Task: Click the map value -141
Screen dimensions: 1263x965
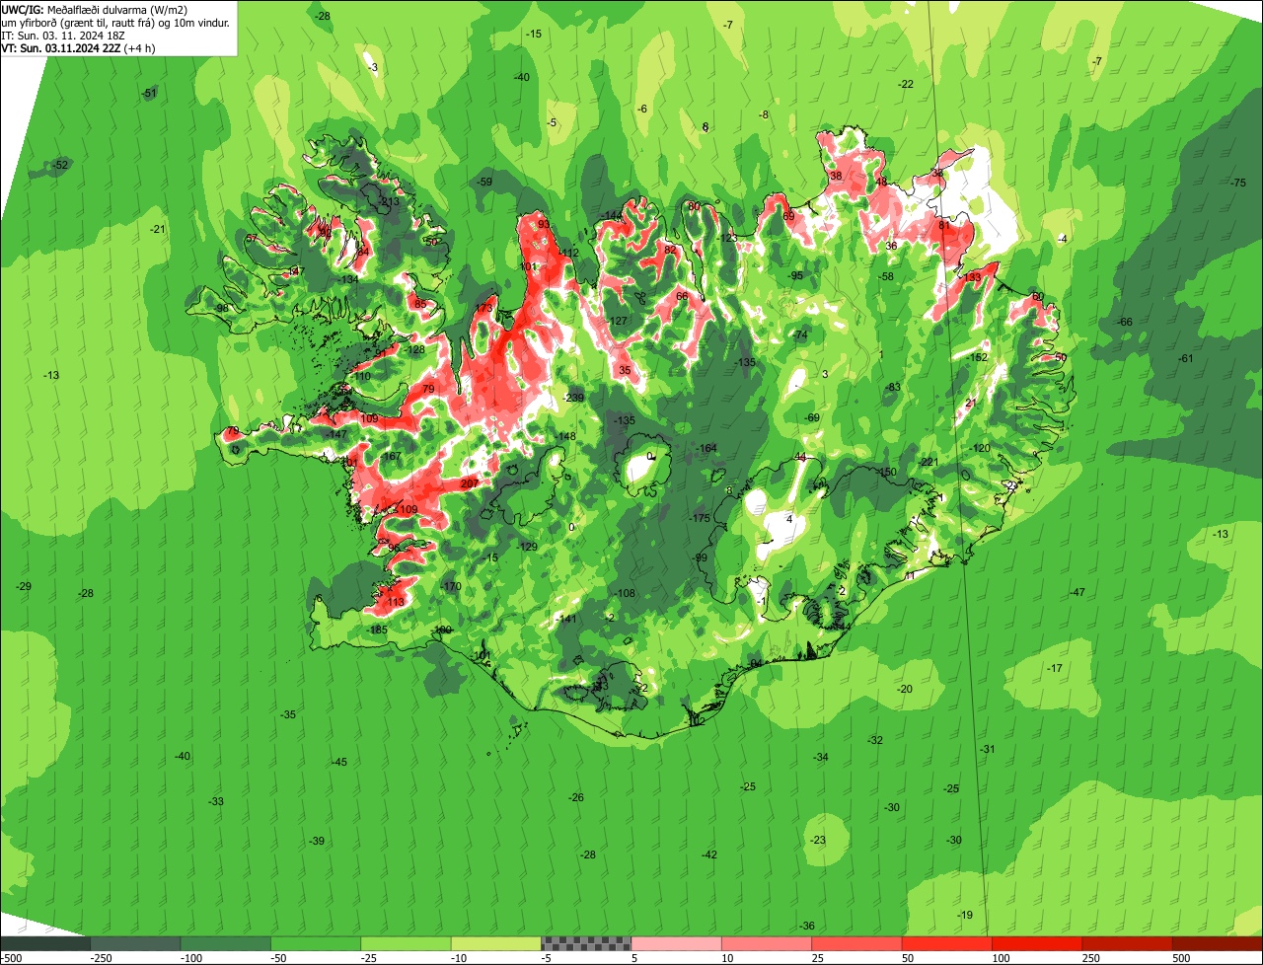Action: pos(566,619)
